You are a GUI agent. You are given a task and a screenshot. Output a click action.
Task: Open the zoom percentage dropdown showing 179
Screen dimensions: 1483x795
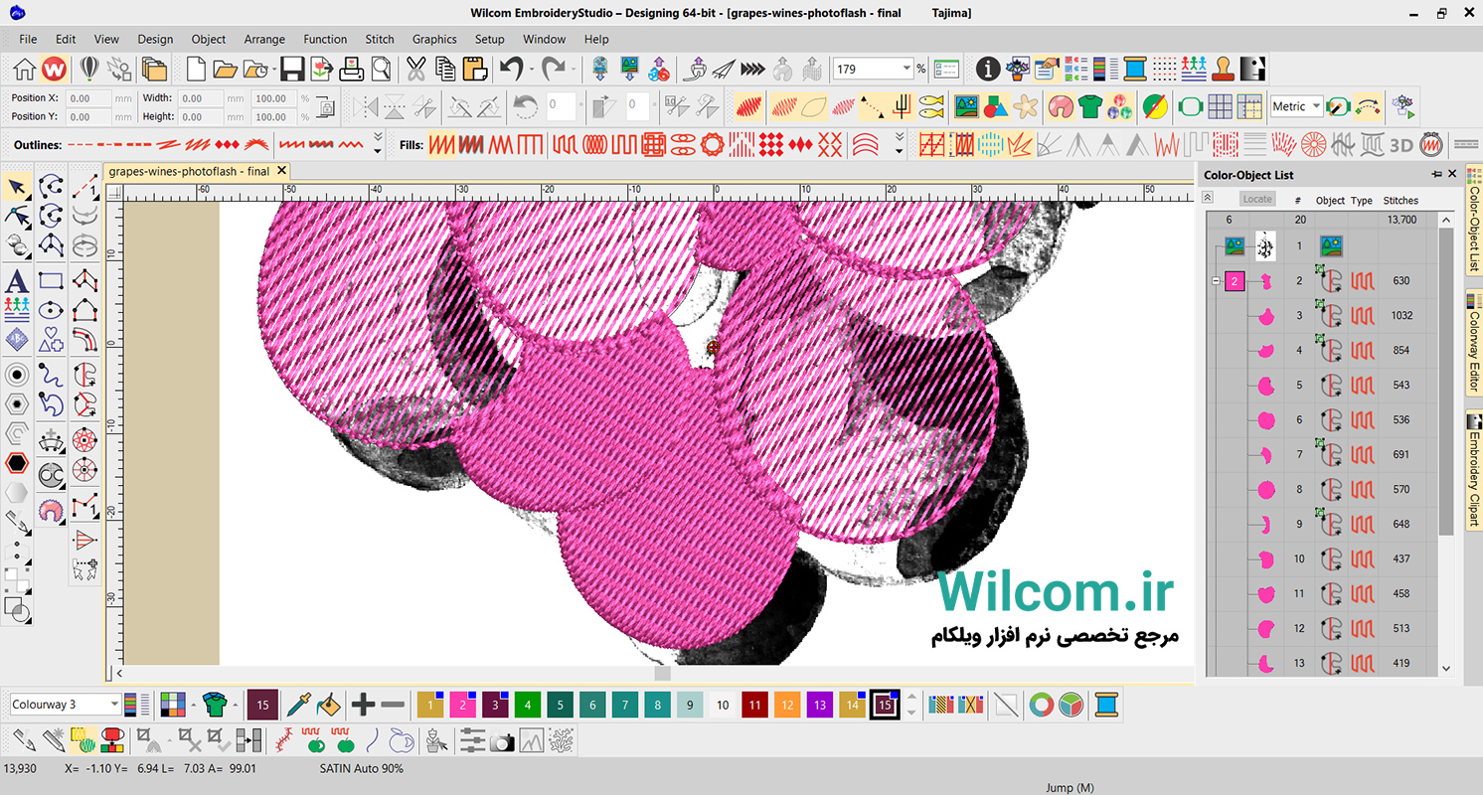[906, 69]
